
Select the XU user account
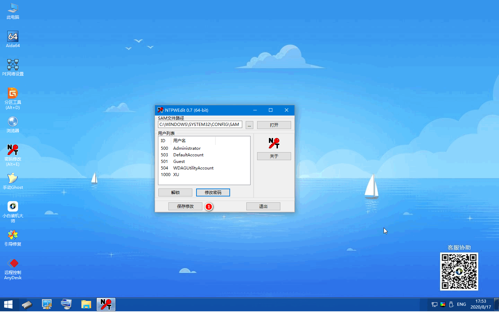click(x=176, y=175)
